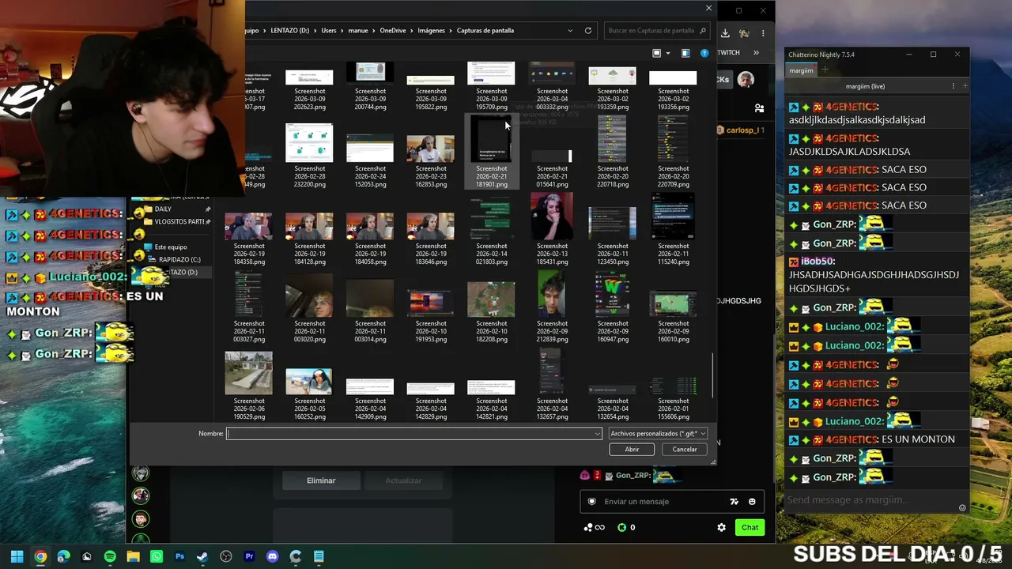Open Chatterino from the taskbar
This screenshot has width=1012, height=569.
pyautogui.click(x=295, y=556)
